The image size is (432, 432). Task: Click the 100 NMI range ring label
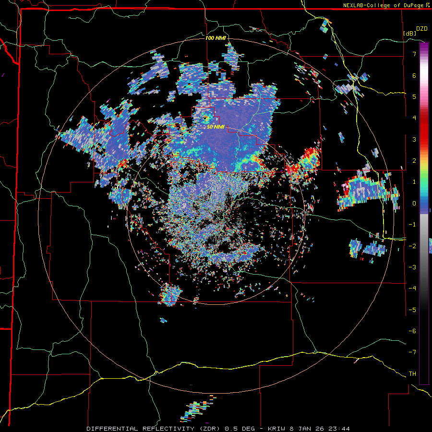(x=216, y=38)
